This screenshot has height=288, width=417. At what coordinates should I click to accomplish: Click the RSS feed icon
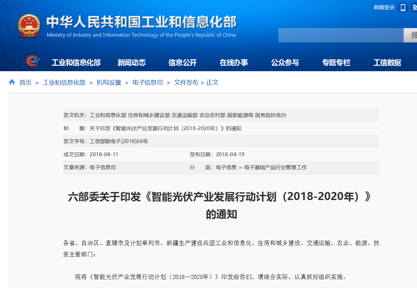coord(414,7)
